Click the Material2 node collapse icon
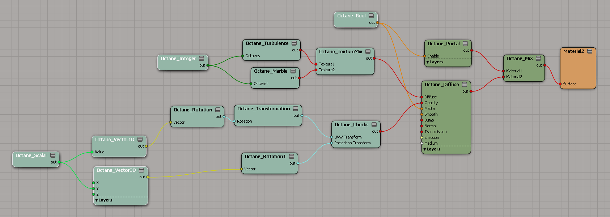 (x=590, y=51)
